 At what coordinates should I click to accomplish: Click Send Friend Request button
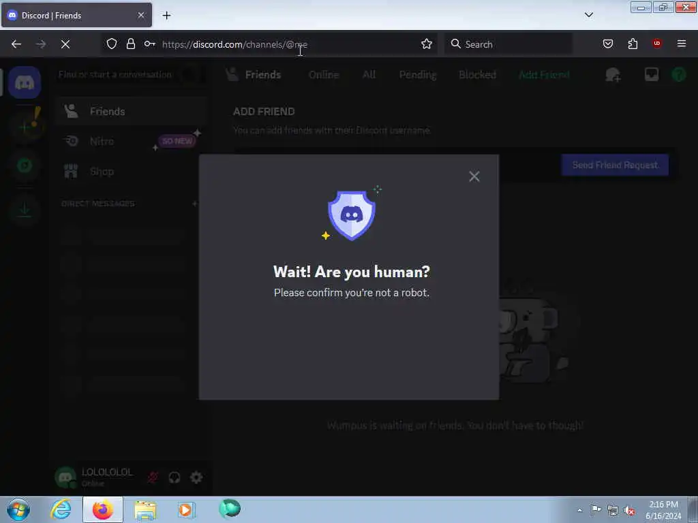point(615,165)
